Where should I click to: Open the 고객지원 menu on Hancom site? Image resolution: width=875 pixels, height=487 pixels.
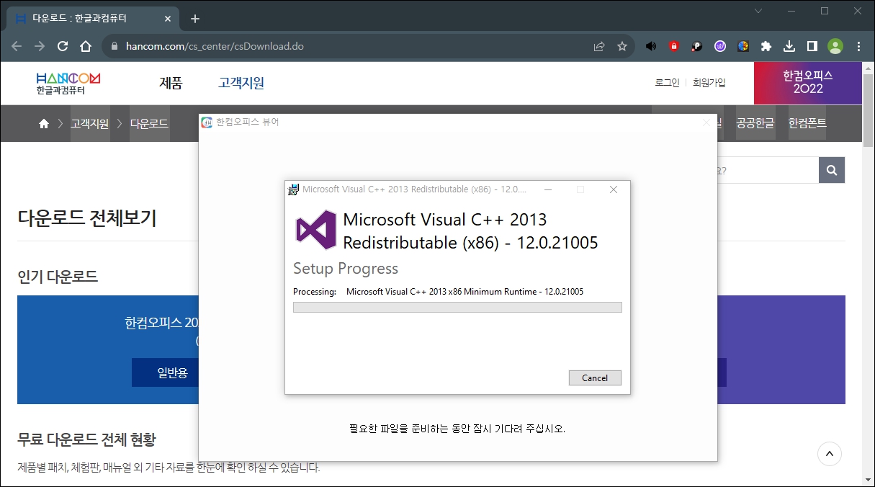[x=241, y=83]
